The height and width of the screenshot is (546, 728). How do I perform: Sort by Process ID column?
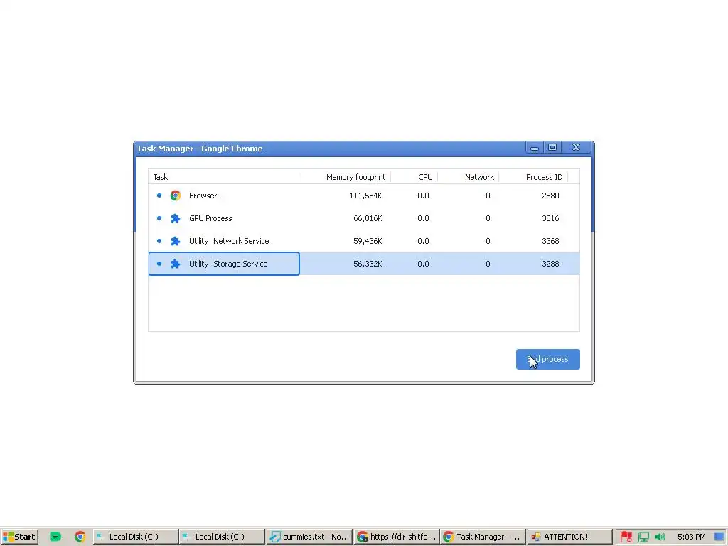click(533, 177)
